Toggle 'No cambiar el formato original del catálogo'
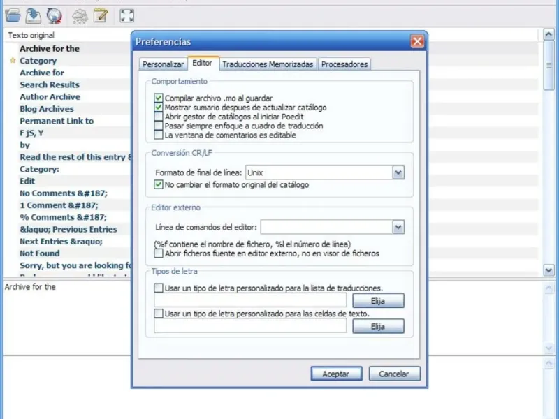Image resolution: width=559 pixels, height=419 pixels. point(159,184)
